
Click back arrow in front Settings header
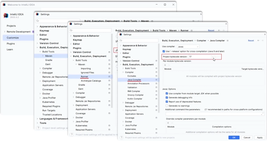[x=258, y=41]
